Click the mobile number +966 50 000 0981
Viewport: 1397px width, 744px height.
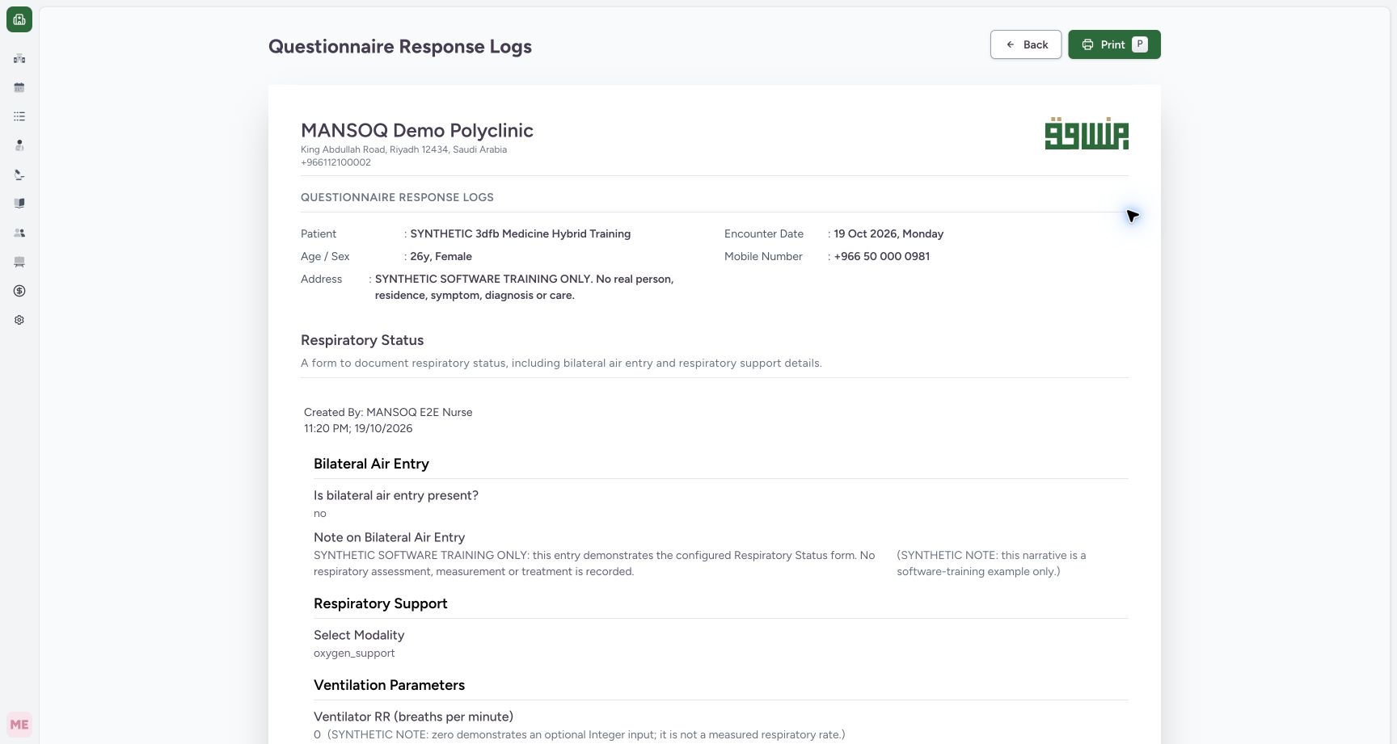pyautogui.click(x=881, y=256)
